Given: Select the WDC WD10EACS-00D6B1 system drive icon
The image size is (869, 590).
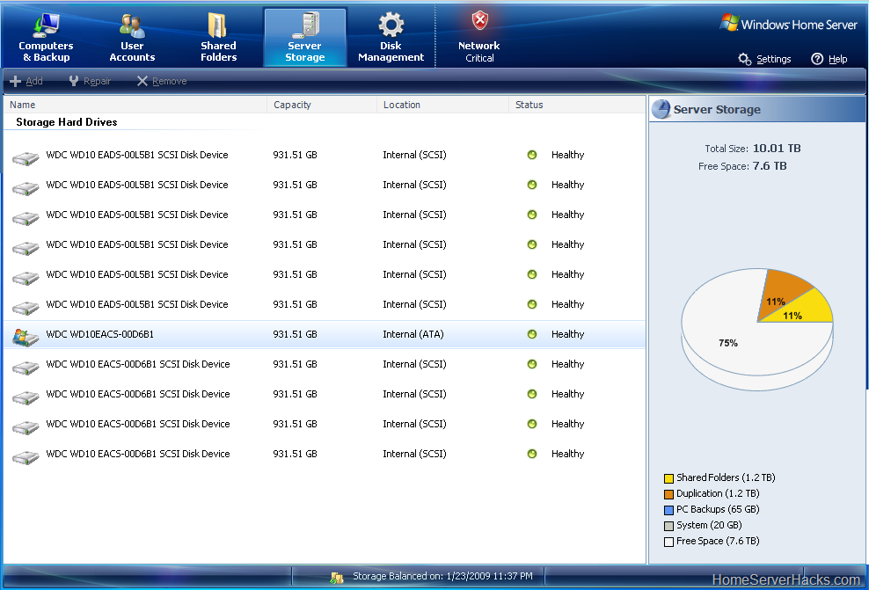Looking at the screenshot, I should click(26, 336).
